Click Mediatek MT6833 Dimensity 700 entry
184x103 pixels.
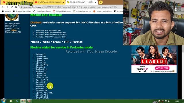[51, 33]
